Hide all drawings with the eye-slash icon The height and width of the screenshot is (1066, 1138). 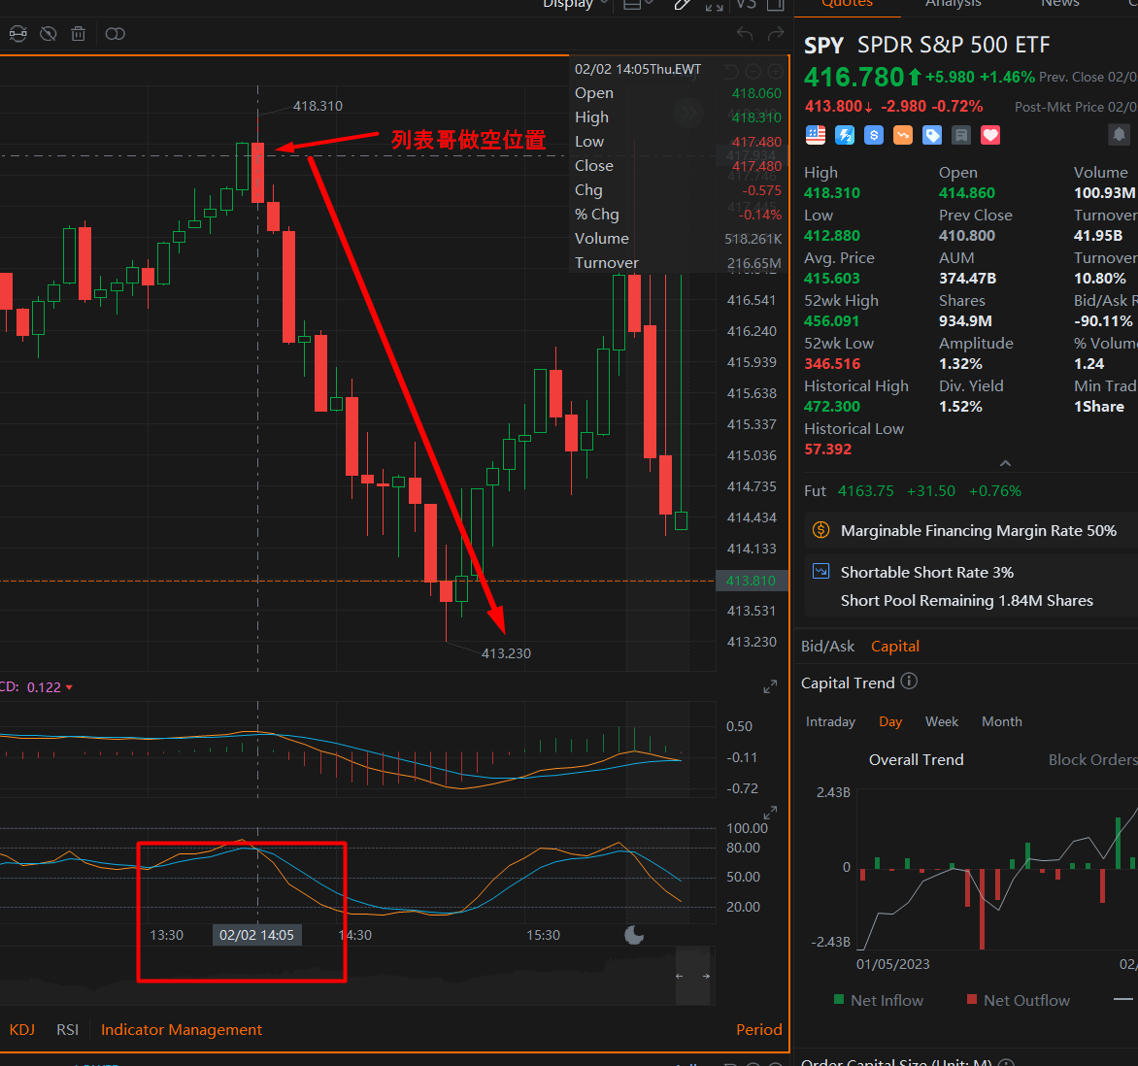point(48,33)
